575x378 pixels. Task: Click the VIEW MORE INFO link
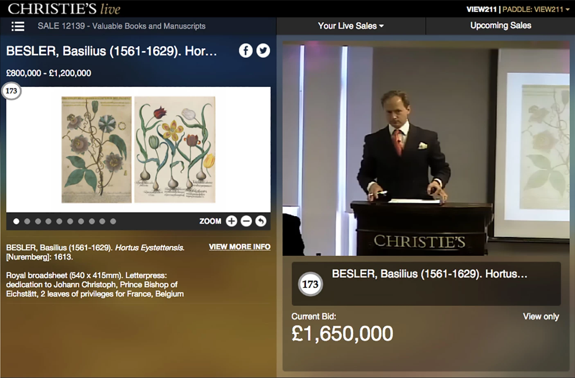239,247
